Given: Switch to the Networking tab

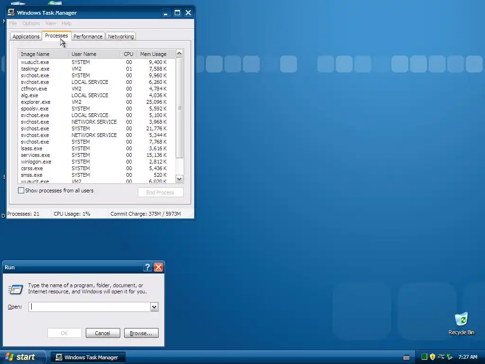Looking at the screenshot, I should pos(121,36).
